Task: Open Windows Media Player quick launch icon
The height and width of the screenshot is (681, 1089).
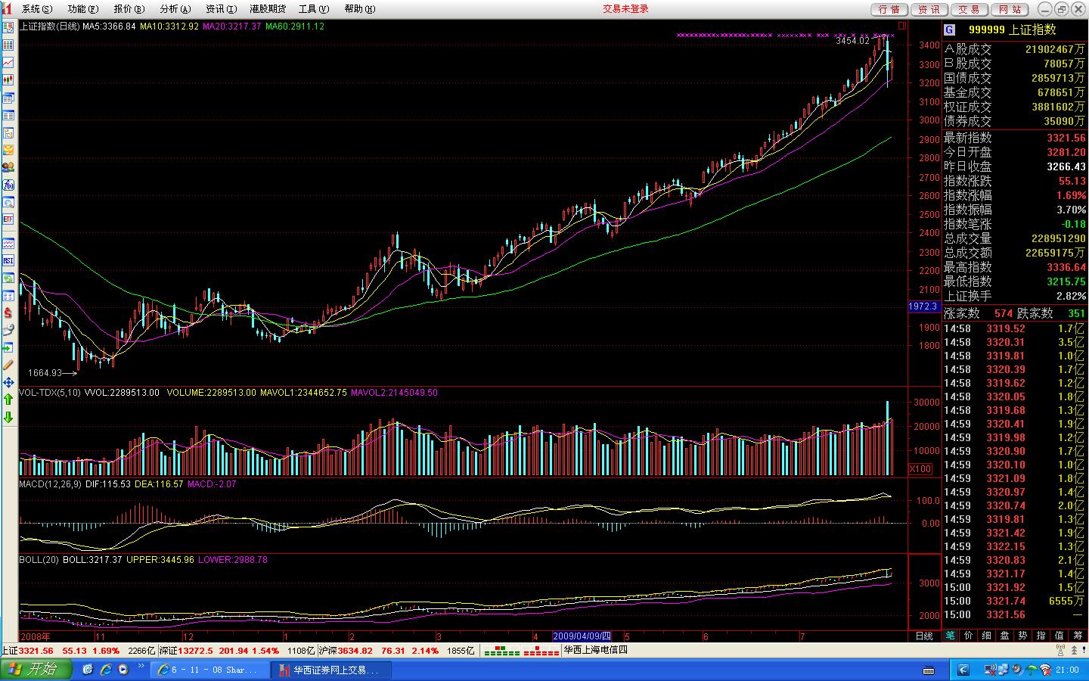Action: [x=124, y=670]
